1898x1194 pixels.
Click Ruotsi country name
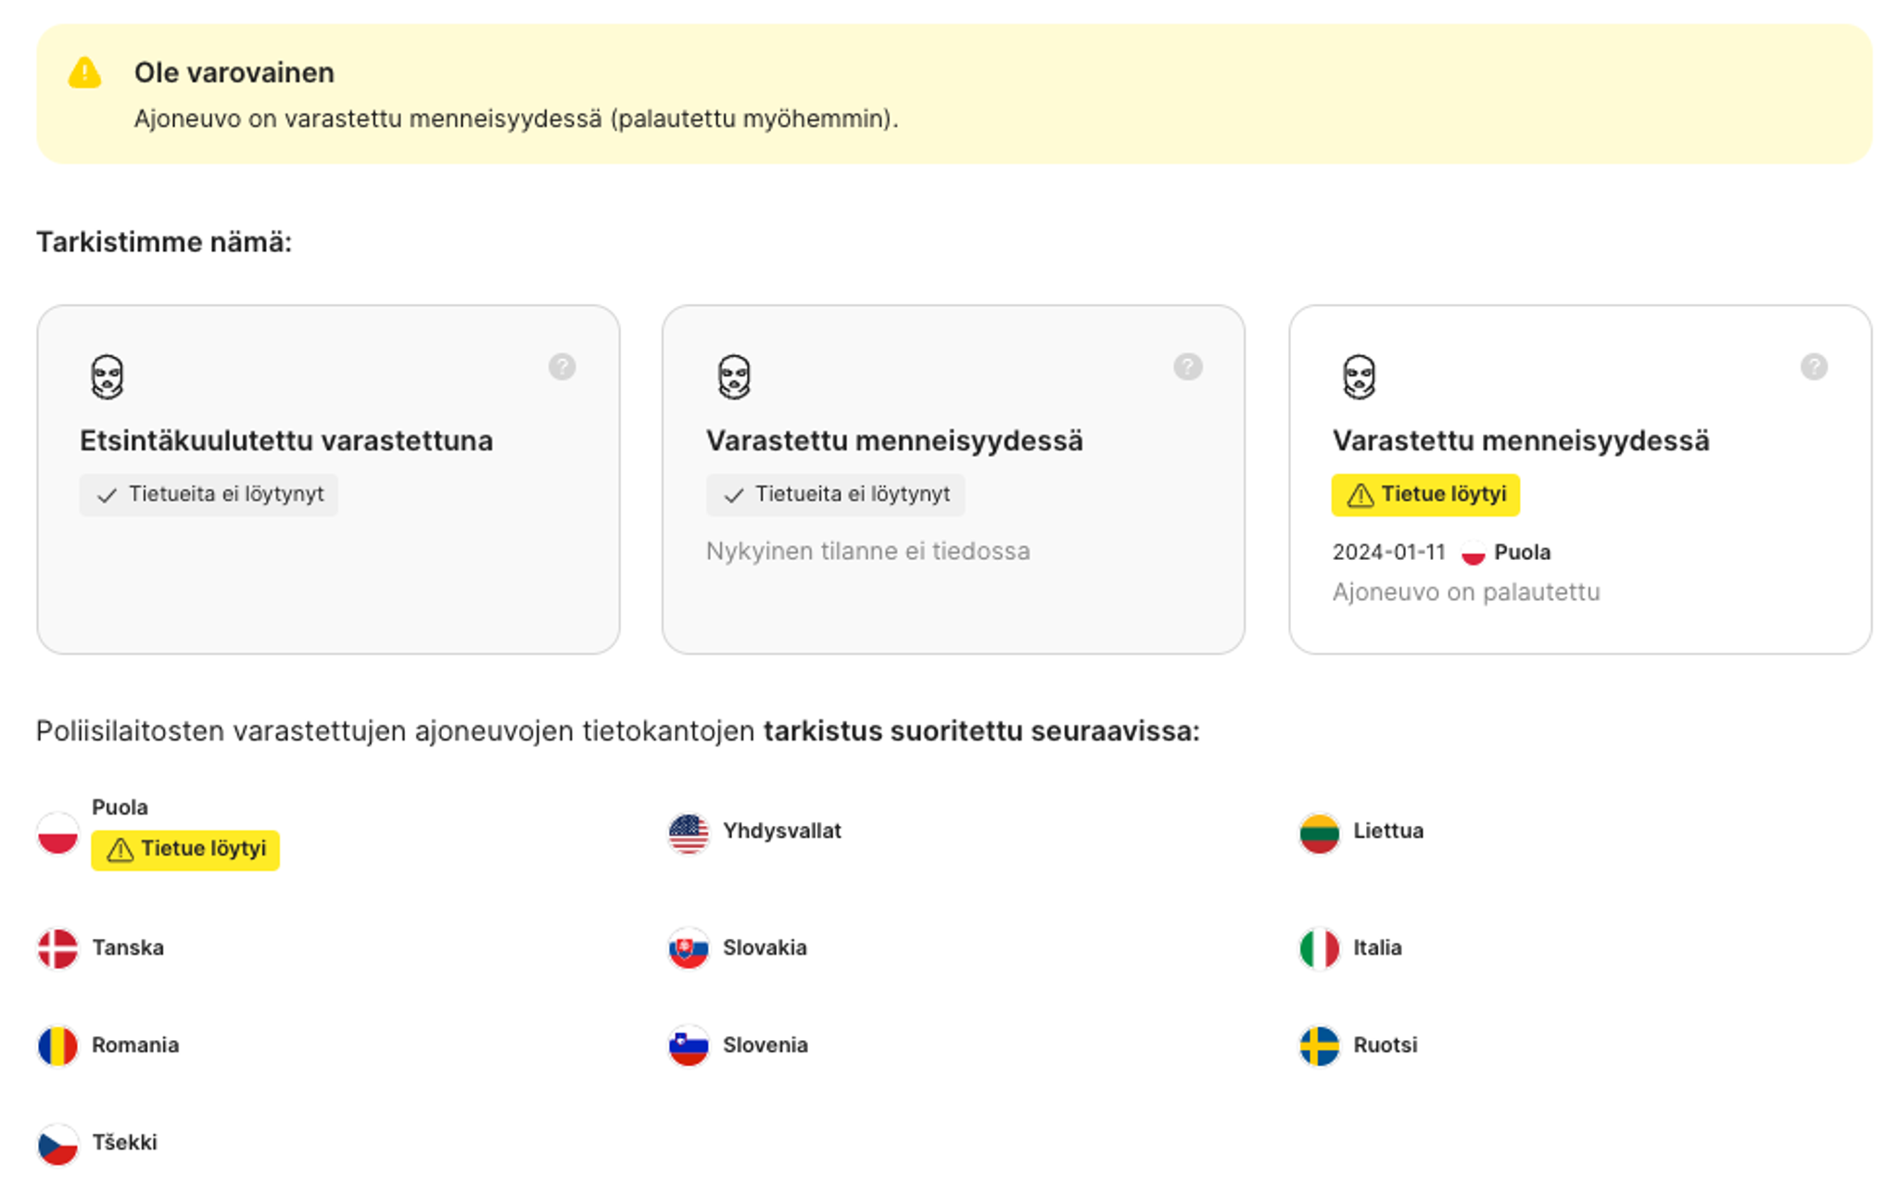(x=1386, y=1046)
